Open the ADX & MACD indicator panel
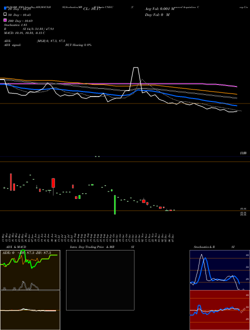This screenshot has height=330, width=250. click(30, 290)
